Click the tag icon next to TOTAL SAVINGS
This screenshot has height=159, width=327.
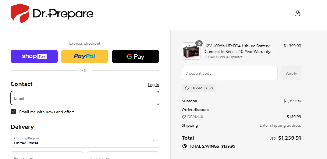(185, 146)
